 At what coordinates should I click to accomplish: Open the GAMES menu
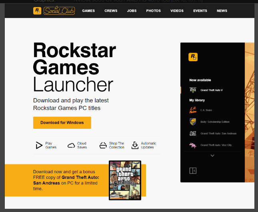coord(88,11)
